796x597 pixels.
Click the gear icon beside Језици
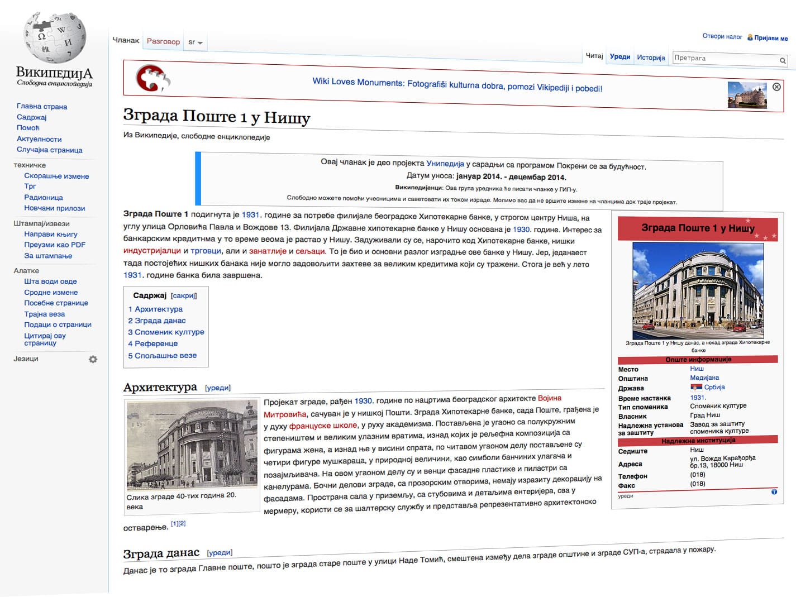(x=93, y=359)
